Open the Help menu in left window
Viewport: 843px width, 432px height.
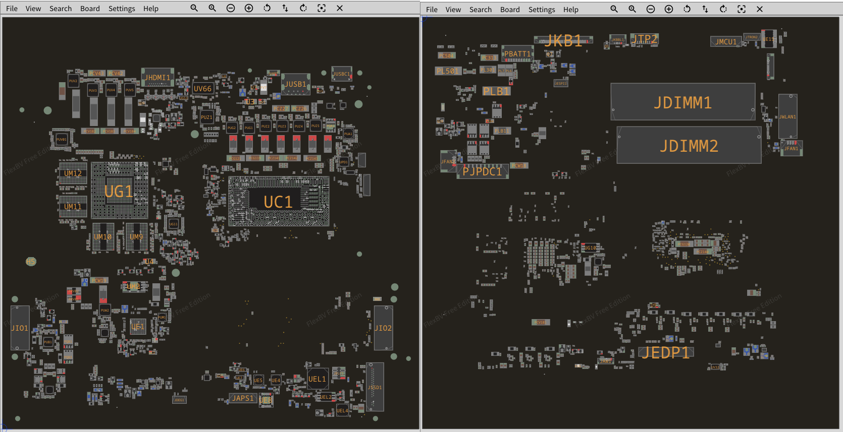point(150,9)
